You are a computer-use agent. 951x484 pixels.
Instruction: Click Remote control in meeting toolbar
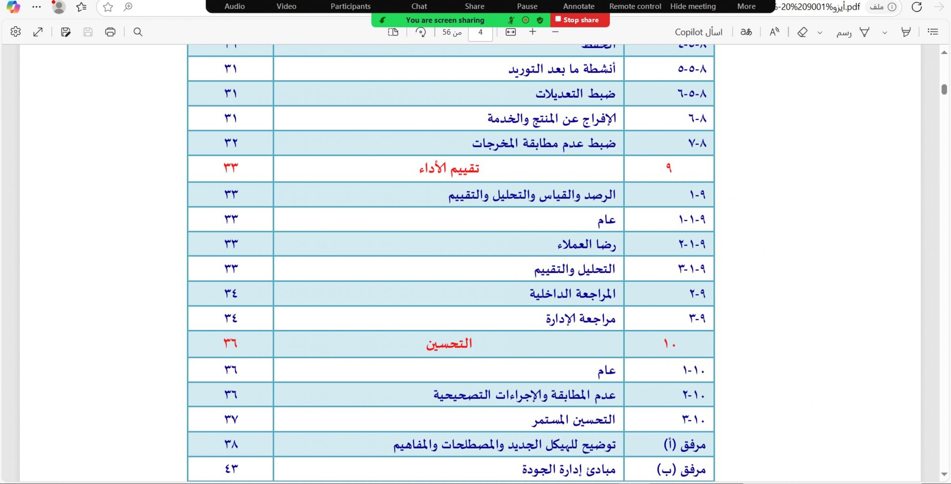point(635,6)
